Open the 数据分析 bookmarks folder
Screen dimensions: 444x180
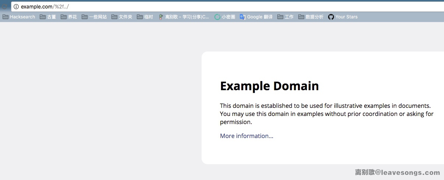click(x=311, y=17)
